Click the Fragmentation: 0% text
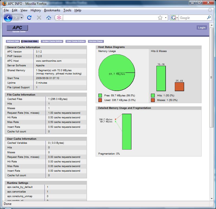216x209 pixels. click(x=109, y=154)
